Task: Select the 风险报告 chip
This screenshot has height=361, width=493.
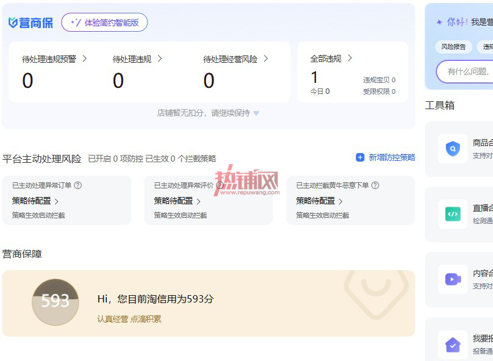Action: [x=453, y=47]
